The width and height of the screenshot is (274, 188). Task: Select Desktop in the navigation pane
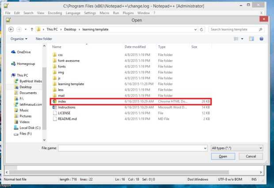pos(23,87)
